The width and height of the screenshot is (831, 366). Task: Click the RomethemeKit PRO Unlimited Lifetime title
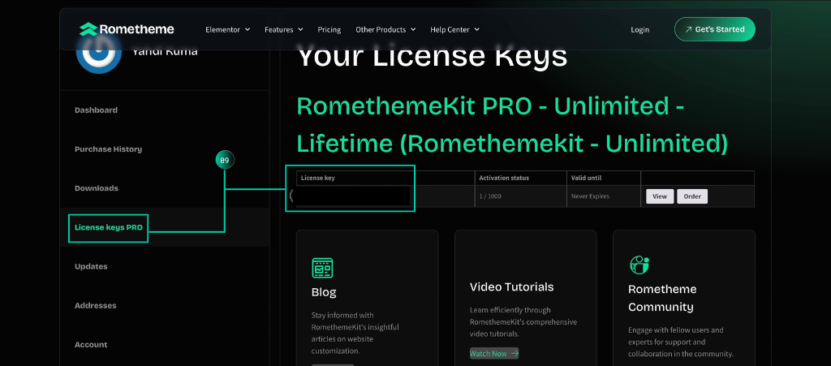(x=512, y=125)
